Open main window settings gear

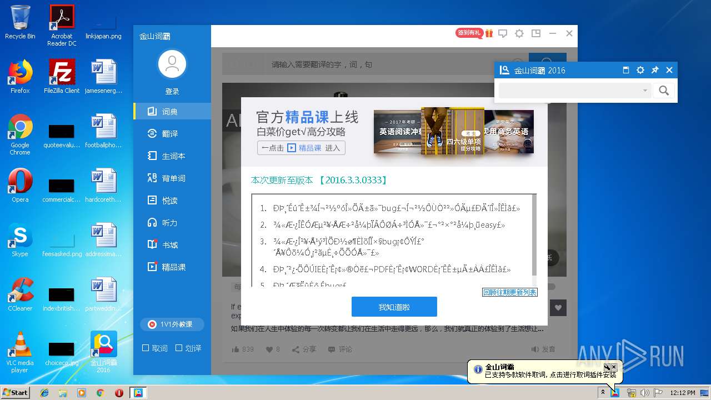[x=519, y=33]
